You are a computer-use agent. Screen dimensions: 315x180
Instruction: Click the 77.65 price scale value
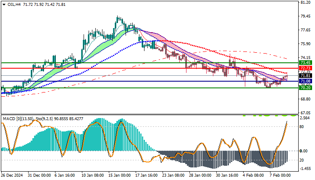(306, 30)
